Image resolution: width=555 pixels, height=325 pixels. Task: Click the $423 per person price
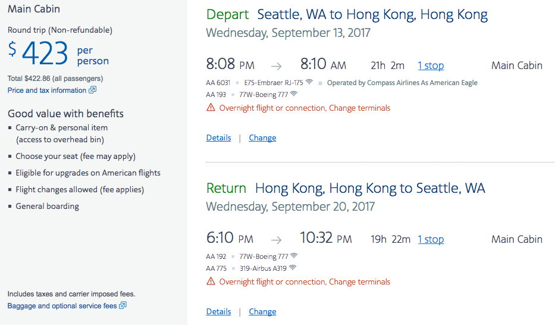click(58, 55)
